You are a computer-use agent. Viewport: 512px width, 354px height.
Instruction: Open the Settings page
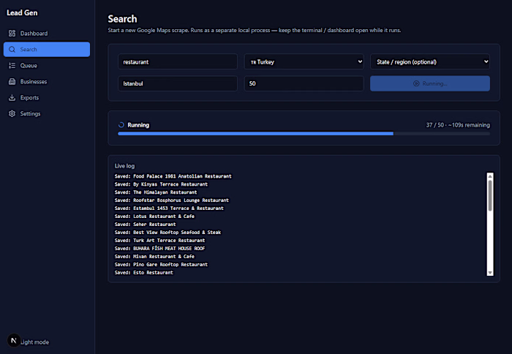point(47,113)
